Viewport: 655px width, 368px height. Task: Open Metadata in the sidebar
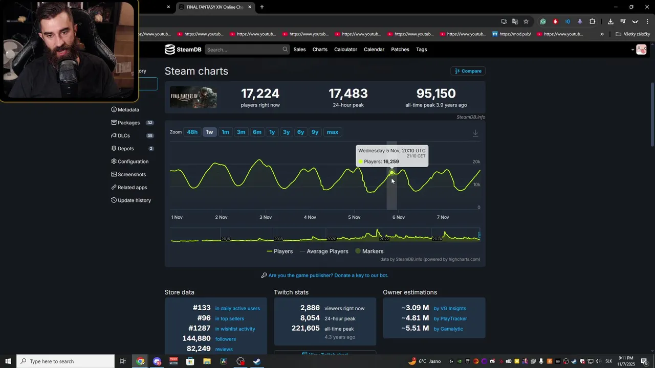coord(125,110)
